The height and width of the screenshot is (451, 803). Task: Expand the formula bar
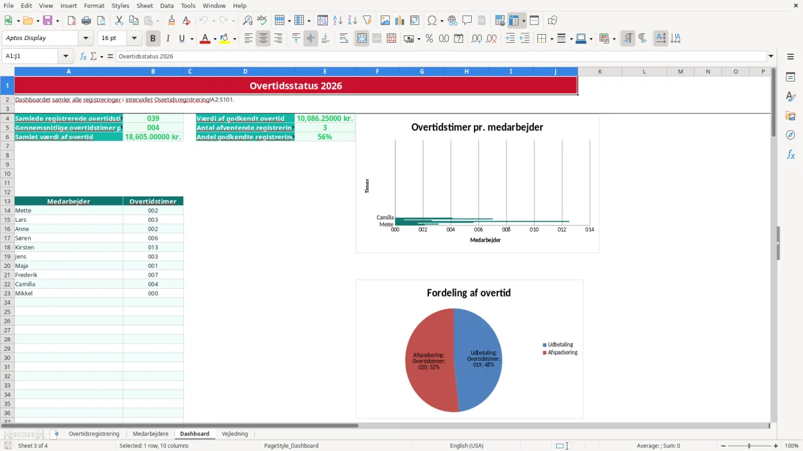point(771,56)
